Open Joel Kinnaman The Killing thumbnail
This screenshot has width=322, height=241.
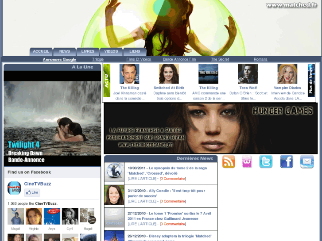[x=129, y=74]
